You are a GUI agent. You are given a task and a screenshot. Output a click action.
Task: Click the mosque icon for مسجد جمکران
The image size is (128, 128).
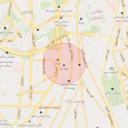69,80
